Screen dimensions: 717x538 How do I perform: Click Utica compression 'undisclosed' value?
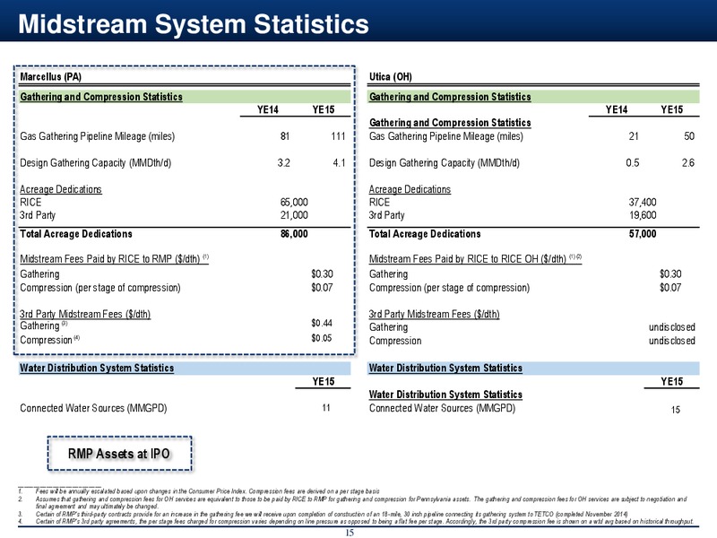671,341
